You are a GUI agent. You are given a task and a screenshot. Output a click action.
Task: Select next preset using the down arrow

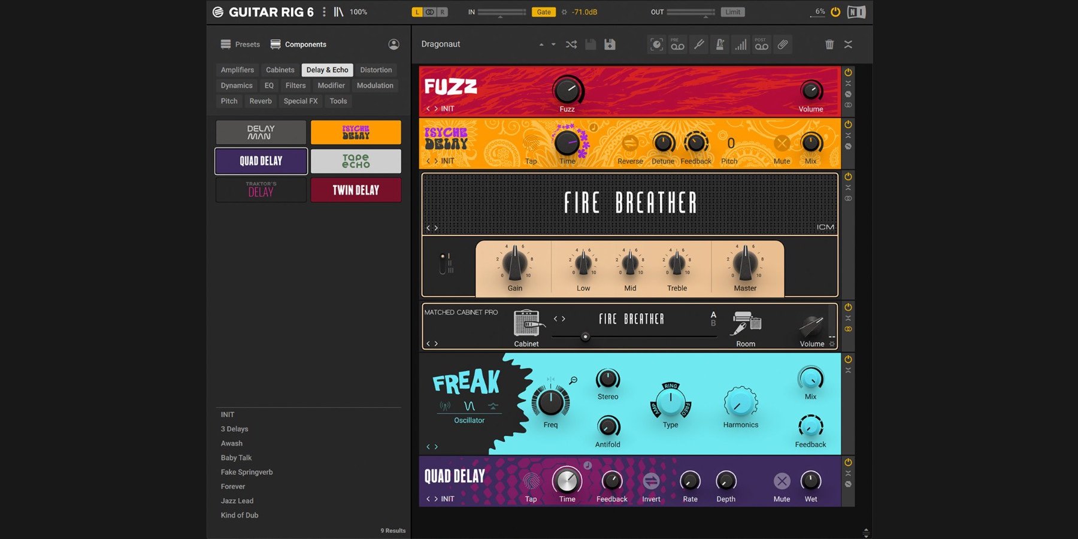[x=553, y=44]
